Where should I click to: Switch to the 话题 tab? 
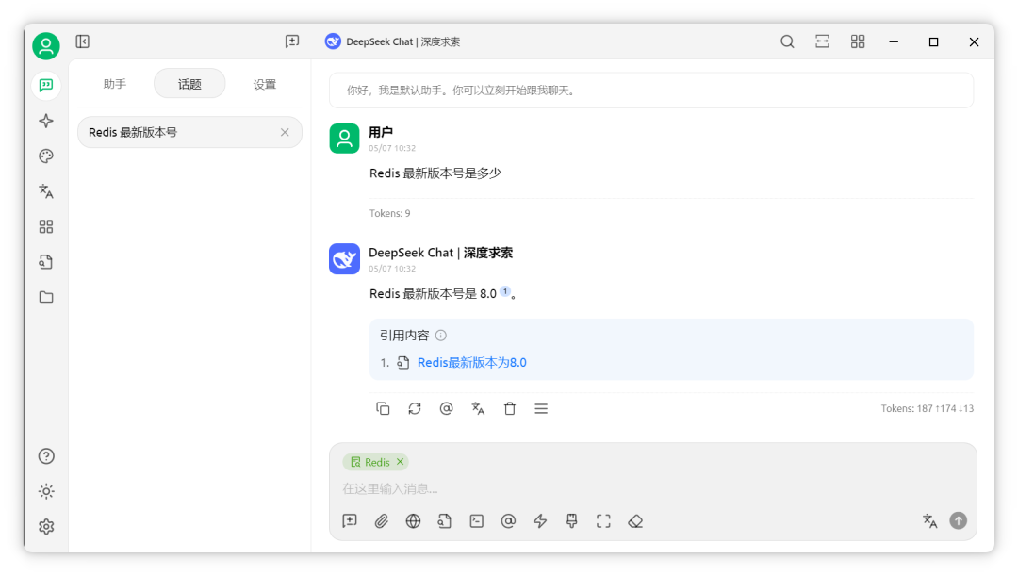click(x=189, y=84)
